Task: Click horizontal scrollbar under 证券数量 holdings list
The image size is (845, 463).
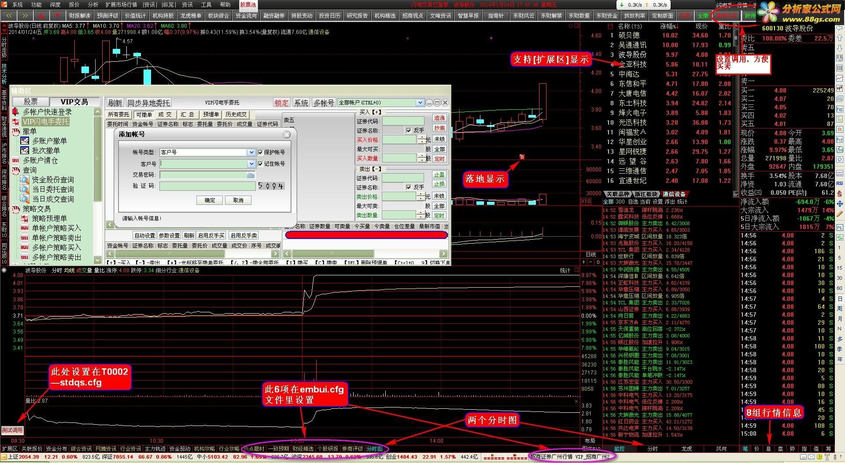Action: 366,254
